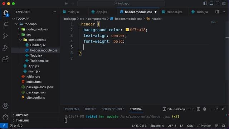The width and height of the screenshot is (229, 129).
Task: Kill terminal with trash icon
Action: pyautogui.click(x=204, y=109)
